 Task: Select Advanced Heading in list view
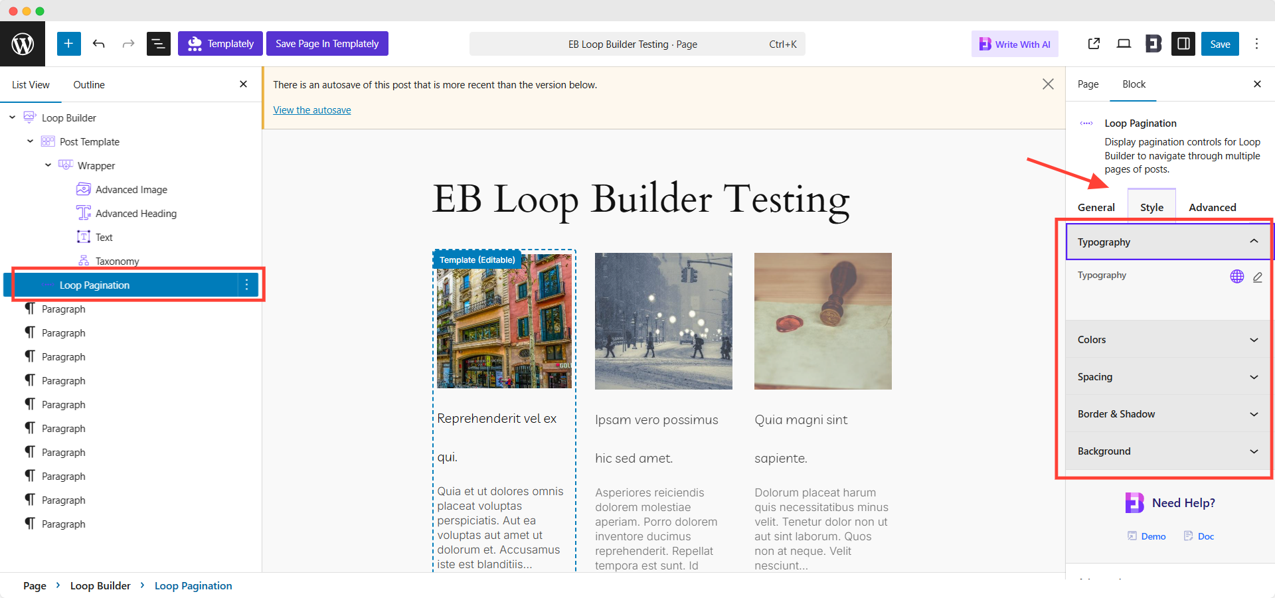pyautogui.click(x=136, y=214)
